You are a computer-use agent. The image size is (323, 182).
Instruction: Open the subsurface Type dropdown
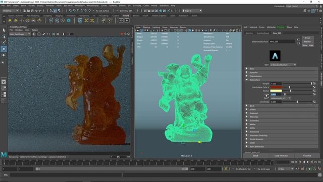click(281, 98)
